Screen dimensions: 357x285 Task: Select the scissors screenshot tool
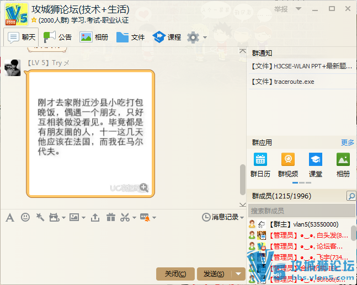(x=125, y=217)
